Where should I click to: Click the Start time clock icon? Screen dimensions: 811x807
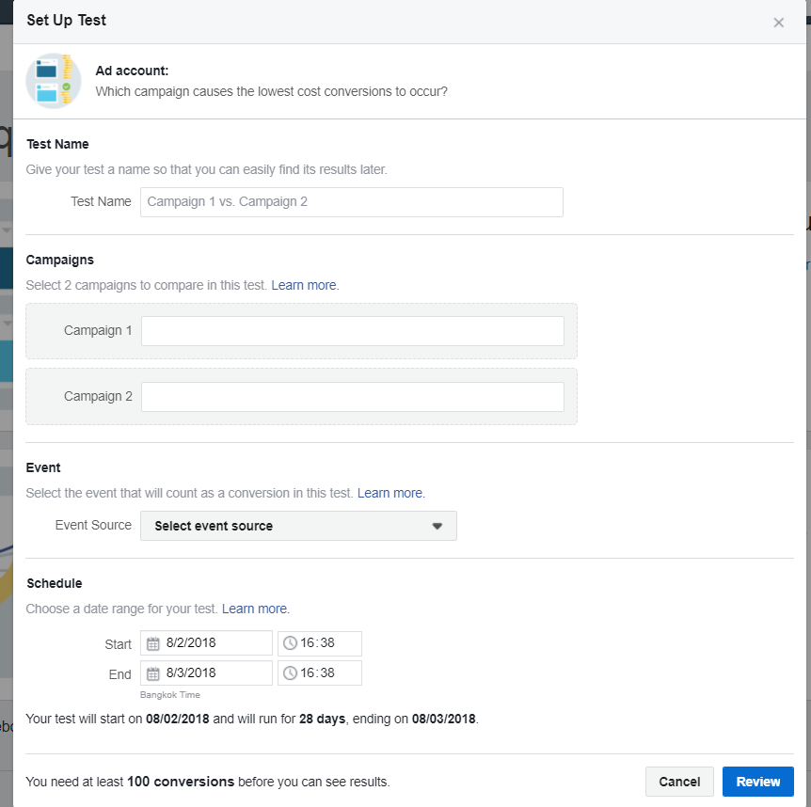291,644
